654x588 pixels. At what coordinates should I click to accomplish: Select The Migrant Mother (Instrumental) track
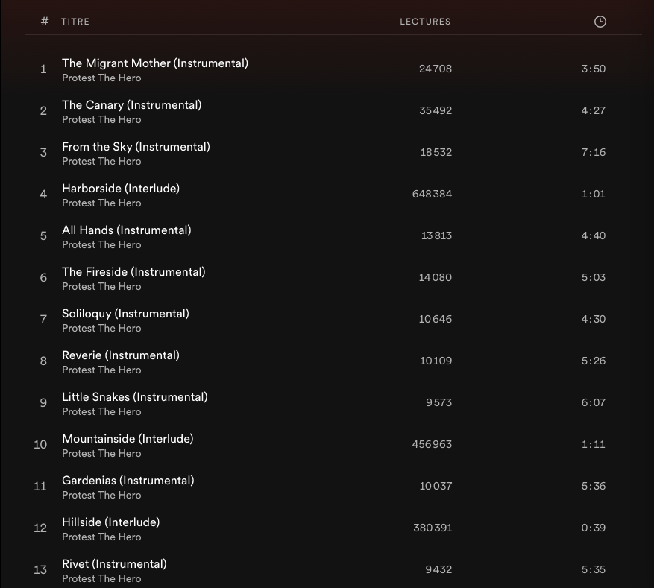click(155, 63)
